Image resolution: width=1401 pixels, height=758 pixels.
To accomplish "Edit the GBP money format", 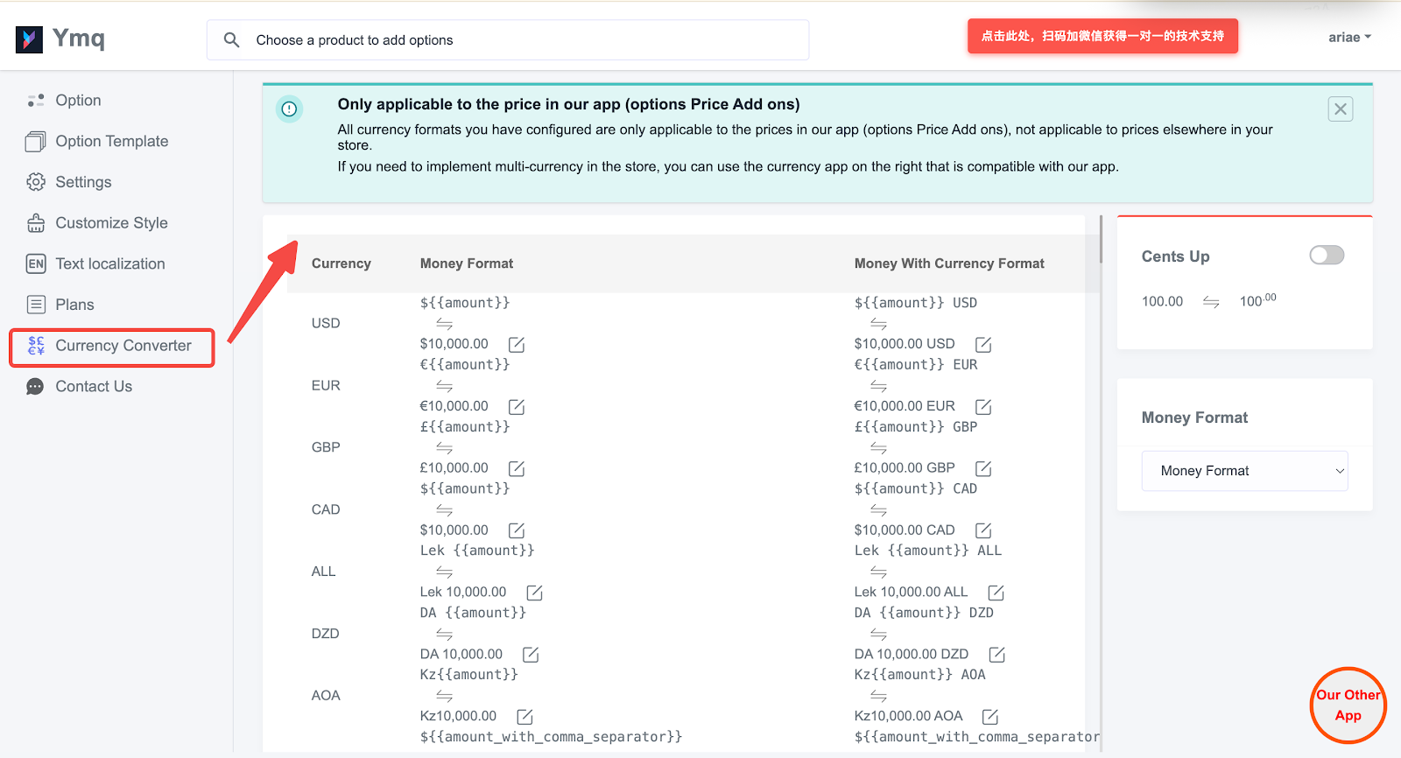I will click(517, 469).
